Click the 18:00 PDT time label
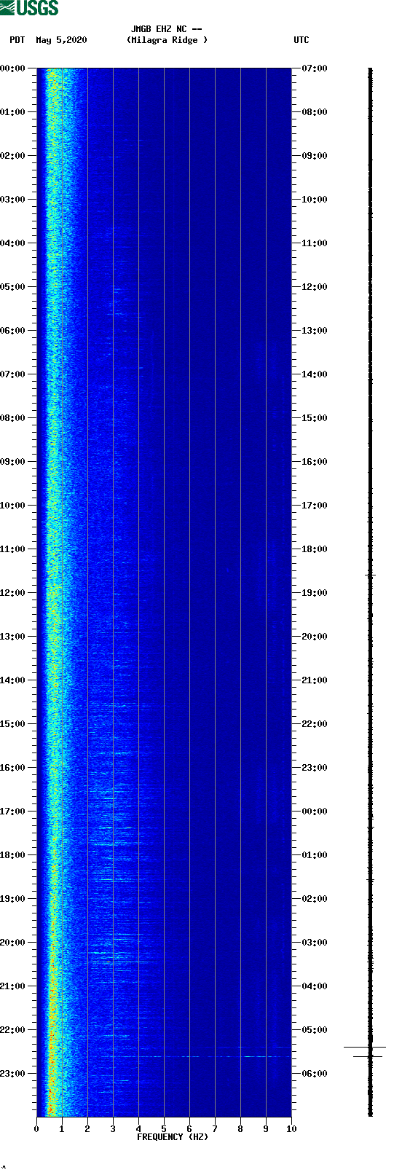Image resolution: width=402 pixels, height=1175 pixels. tap(13, 855)
